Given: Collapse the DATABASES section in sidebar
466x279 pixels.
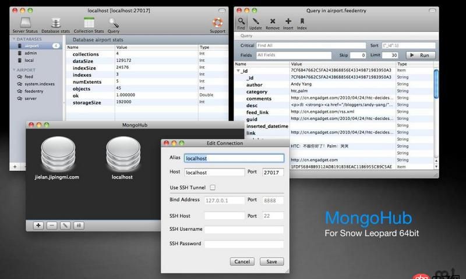Looking at the screenshot, I should 14,39.
